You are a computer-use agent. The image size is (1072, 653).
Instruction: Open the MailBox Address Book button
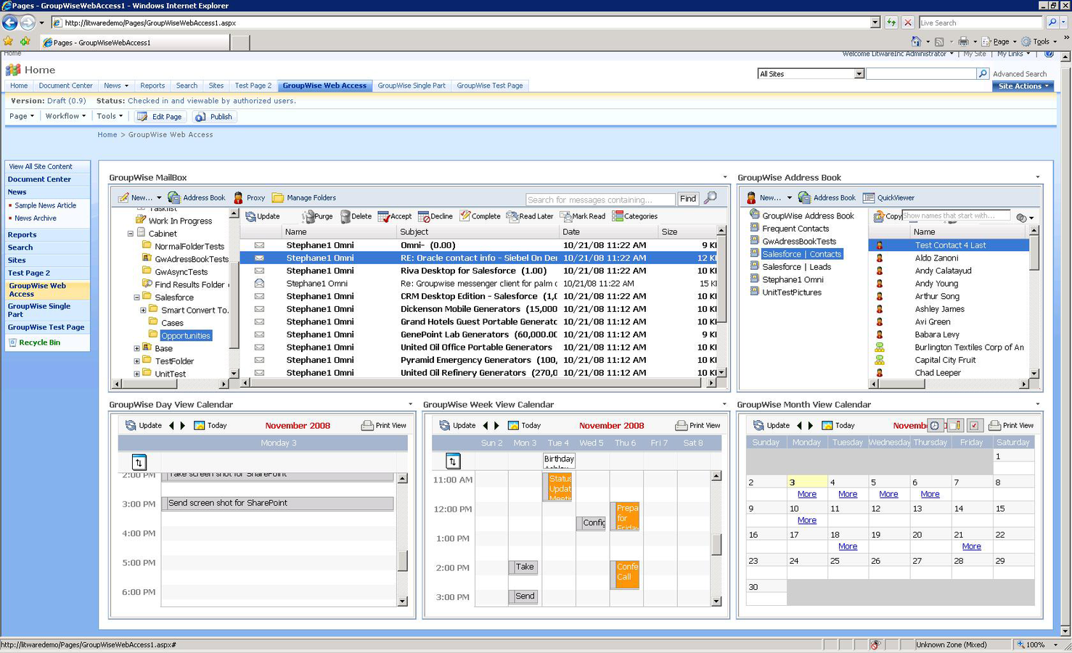pos(197,197)
